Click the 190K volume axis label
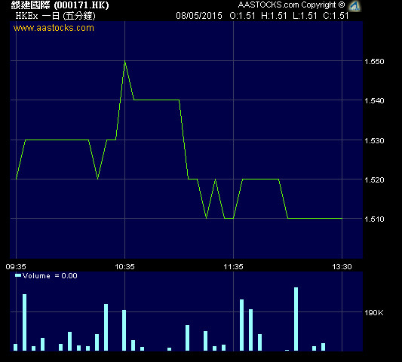The image size is (402, 362). (374, 312)
